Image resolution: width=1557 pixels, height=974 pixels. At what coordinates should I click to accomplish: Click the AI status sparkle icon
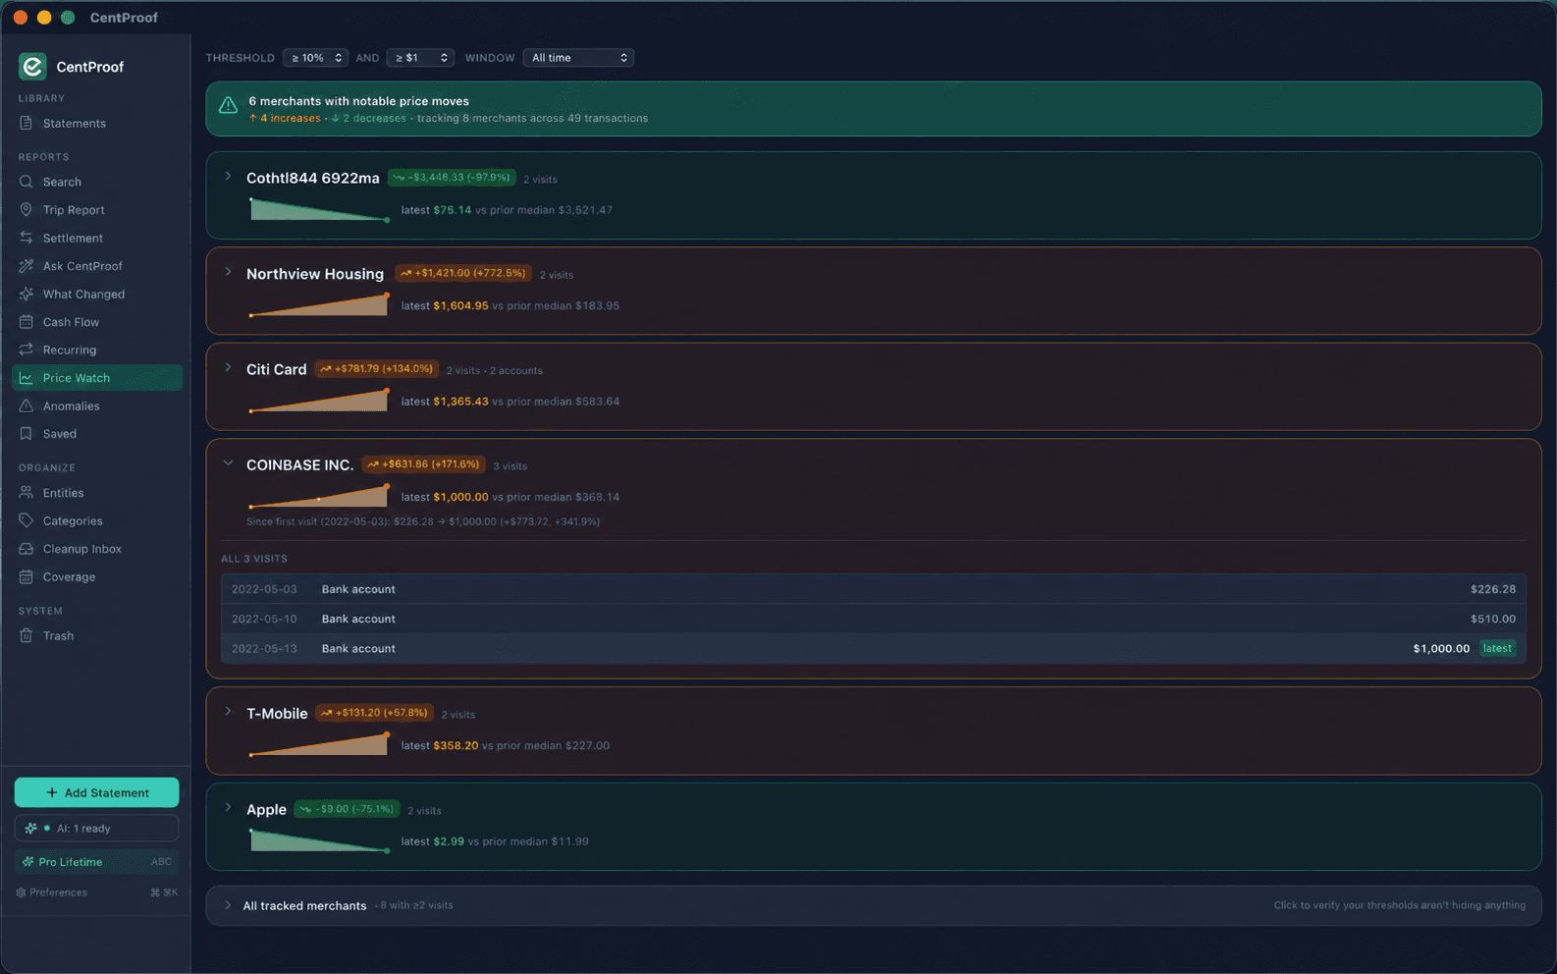point(31,829)
